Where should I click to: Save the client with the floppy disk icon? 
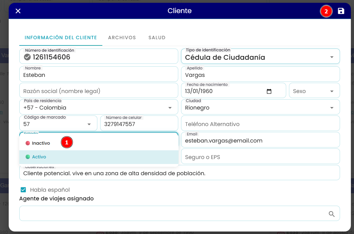pos(341,11)
